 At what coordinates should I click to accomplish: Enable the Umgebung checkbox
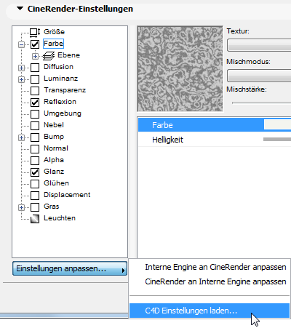(x=35, y=114)
